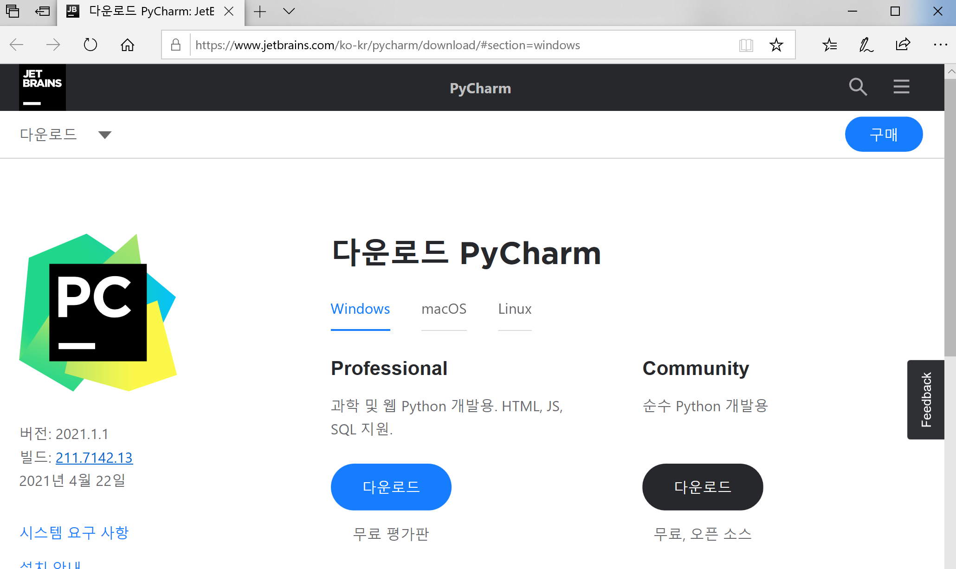Open the Feedback side tab
The width and height of the screenshot is (956, 569).
tap(926, 400)
